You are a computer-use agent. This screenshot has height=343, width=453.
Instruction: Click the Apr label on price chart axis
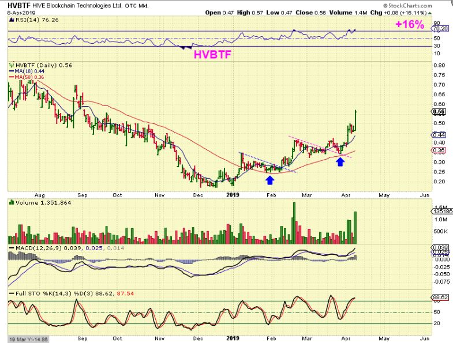pyautogui.click(x=346, y=195)
